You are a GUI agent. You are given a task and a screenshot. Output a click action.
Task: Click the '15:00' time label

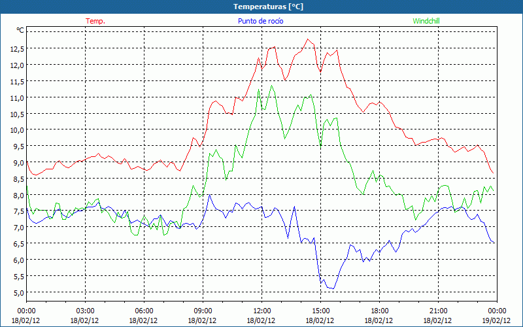click(320, 311)
